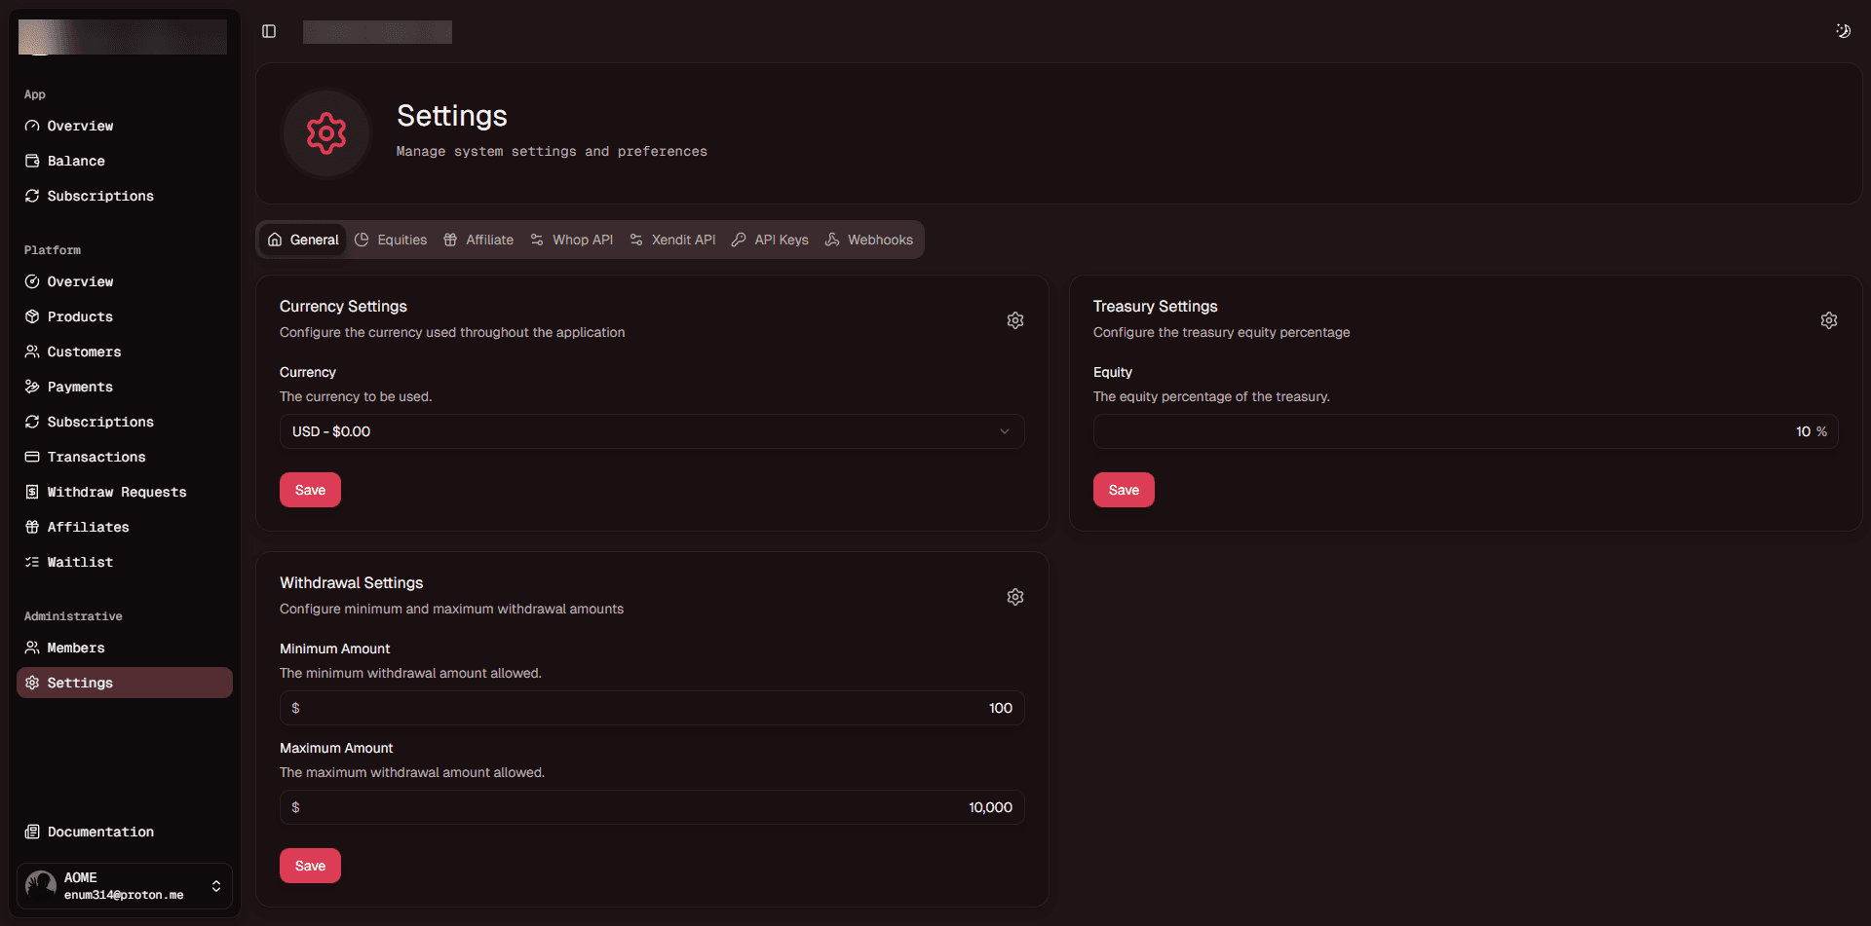
Task: Click the Equity percentage input field
Action: pos(1462,431)
